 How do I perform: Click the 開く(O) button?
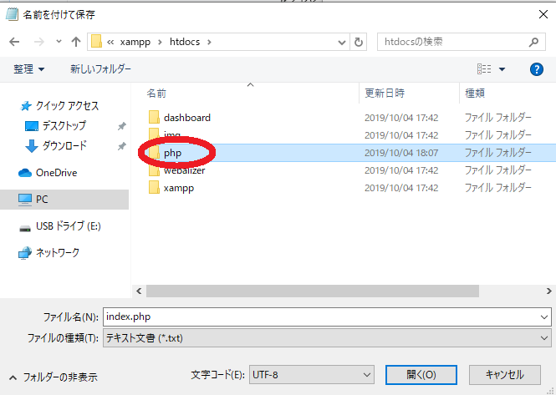coord(421,375)
